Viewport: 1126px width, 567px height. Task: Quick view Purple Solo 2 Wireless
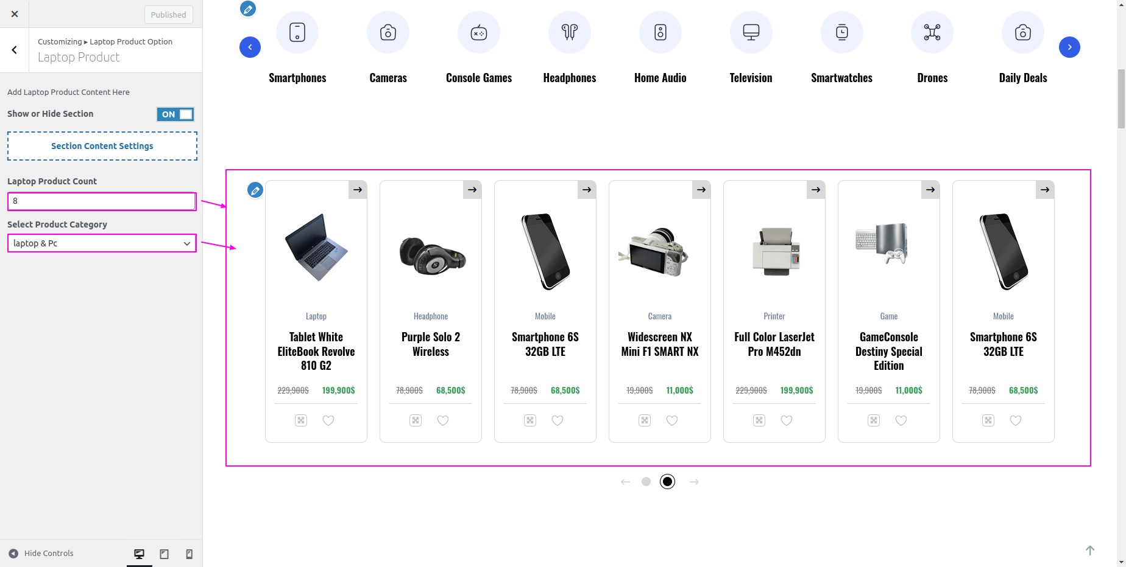[416, 420]
